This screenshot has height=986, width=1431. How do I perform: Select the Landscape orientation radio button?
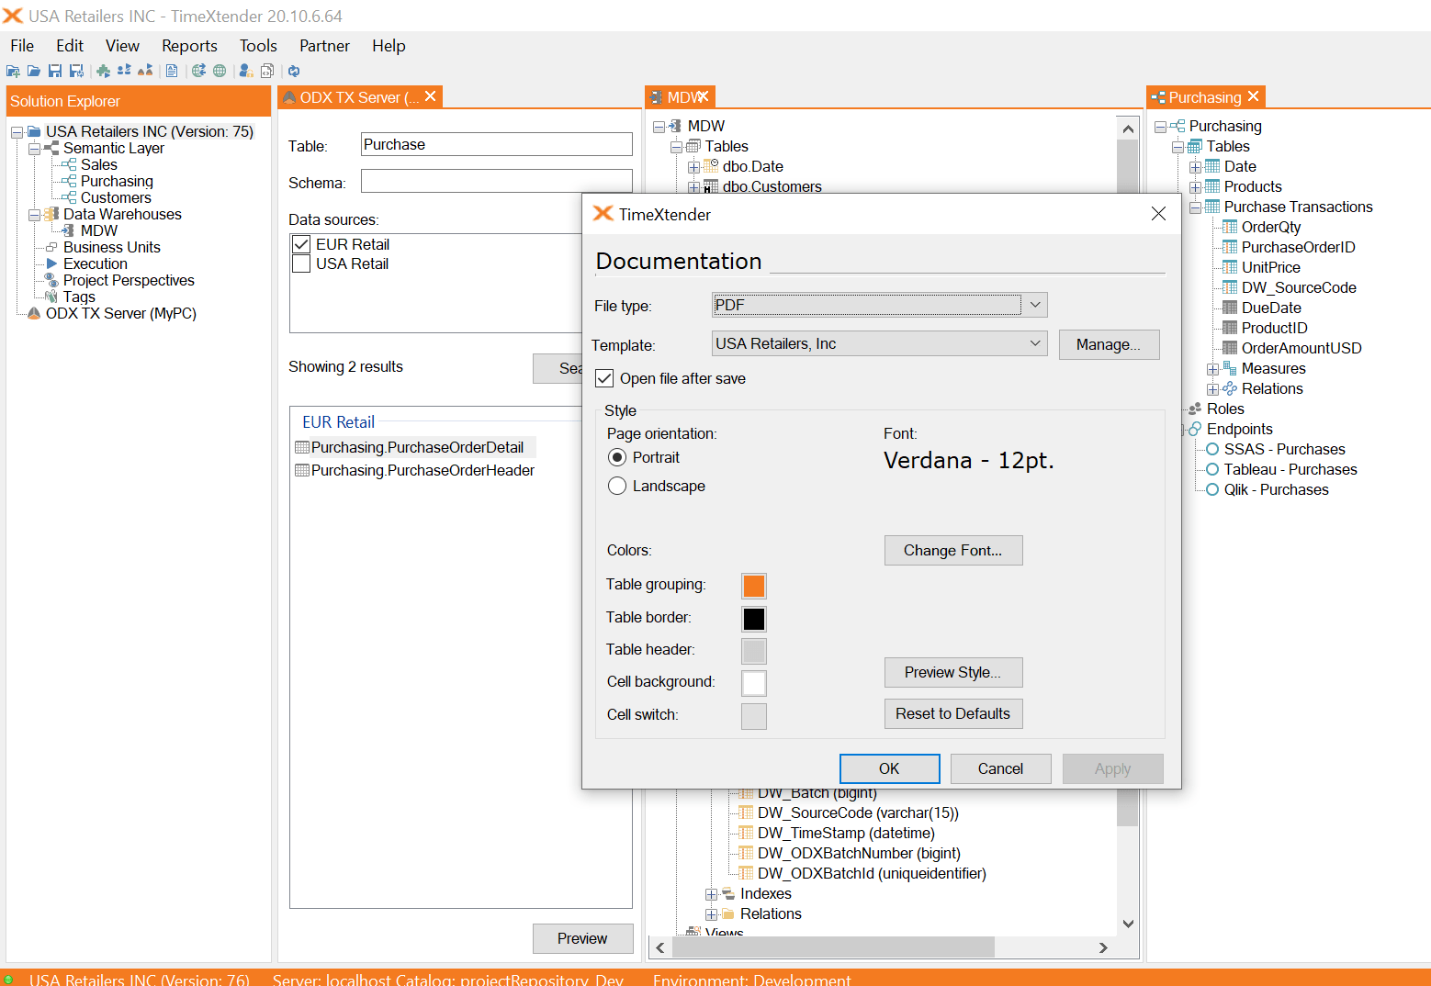(x=617, y=486)
